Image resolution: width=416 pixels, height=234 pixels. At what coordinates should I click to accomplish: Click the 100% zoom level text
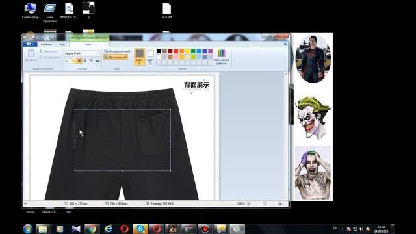[x=240, y=203]
